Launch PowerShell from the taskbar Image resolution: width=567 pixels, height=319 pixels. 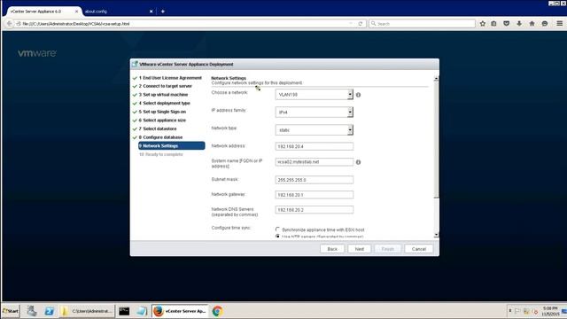50,311
